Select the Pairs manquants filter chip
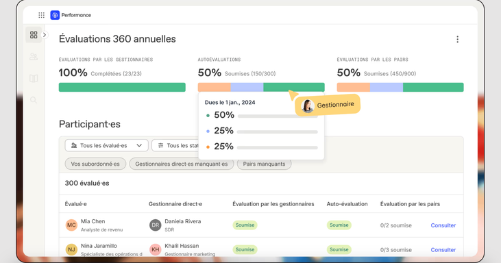Viewport: 501px width, 263px height. pos(264,164)
